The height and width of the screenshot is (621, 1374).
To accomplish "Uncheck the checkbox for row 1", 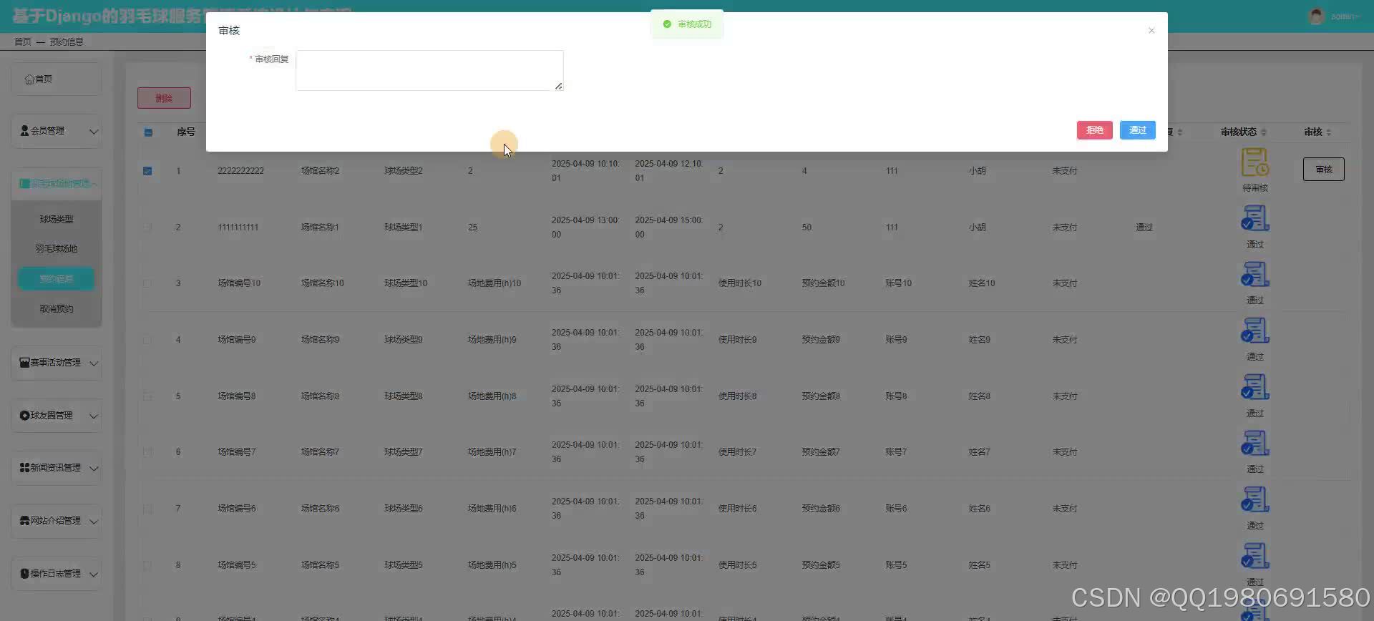I will tap(147, 171).
